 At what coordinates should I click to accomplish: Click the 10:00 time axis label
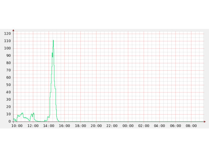[17, 126]
